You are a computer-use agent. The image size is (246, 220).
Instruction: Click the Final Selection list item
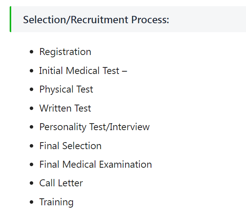70,146
